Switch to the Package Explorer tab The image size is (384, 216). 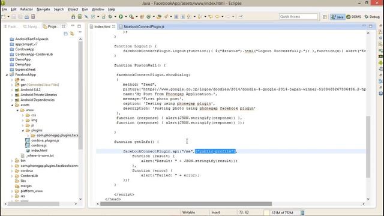(11, 26)
